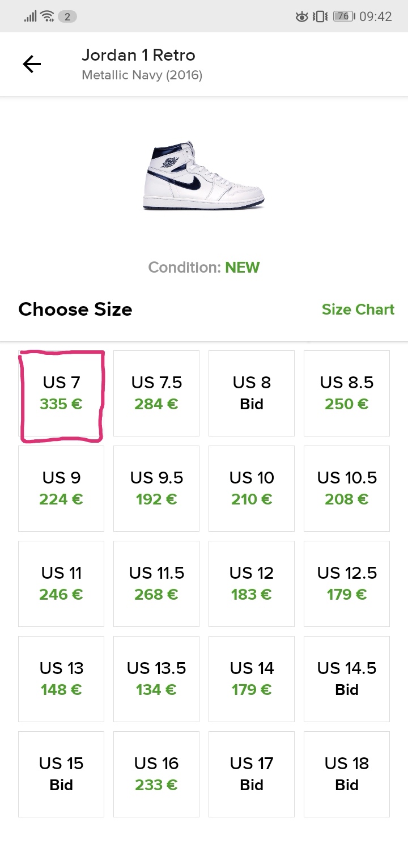Pick size US 13.5 at 134 €
This screenshot has height=848, width=408.
(x=156, y=679)
